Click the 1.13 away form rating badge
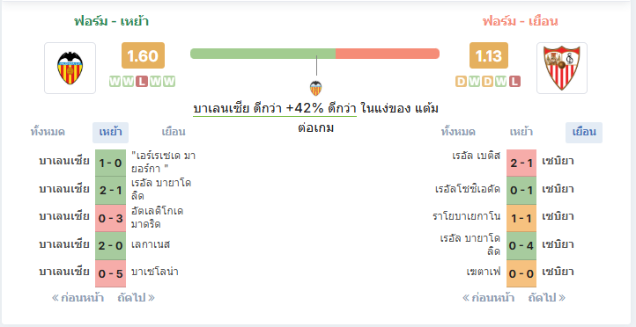 tap(488, 55)
